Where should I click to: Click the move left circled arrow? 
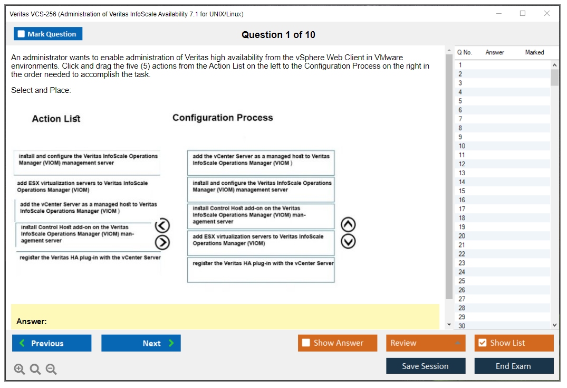coord(162,226)
